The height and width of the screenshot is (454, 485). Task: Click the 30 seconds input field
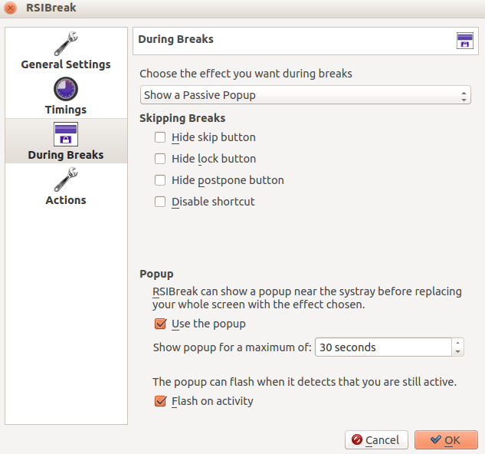pos(383,347)
